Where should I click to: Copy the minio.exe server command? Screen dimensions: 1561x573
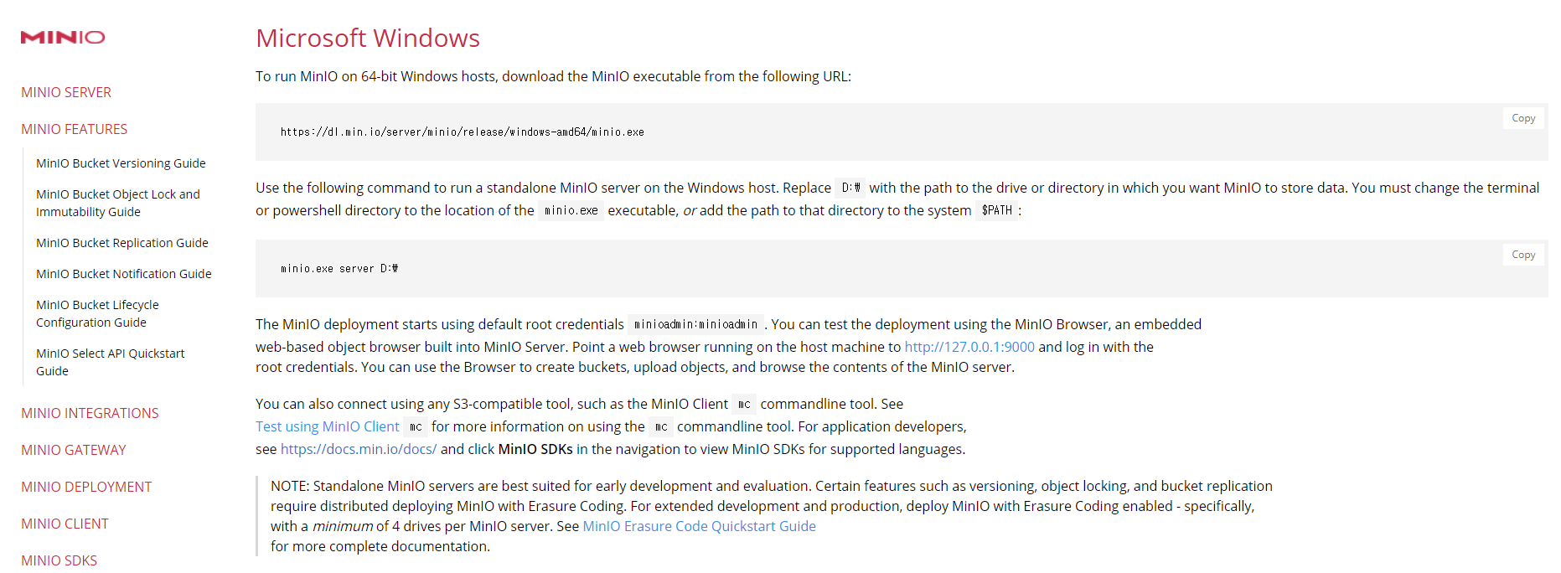[x=1523, y=255]
